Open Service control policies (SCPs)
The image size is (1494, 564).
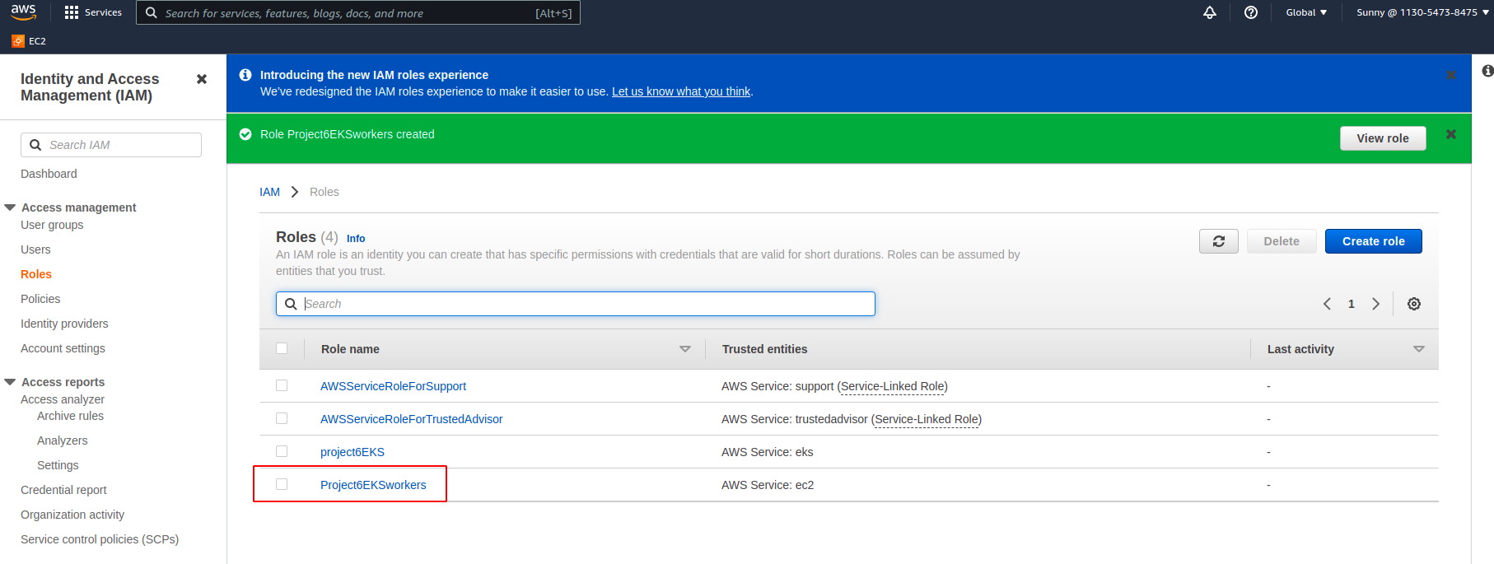(x=100, y=539)
